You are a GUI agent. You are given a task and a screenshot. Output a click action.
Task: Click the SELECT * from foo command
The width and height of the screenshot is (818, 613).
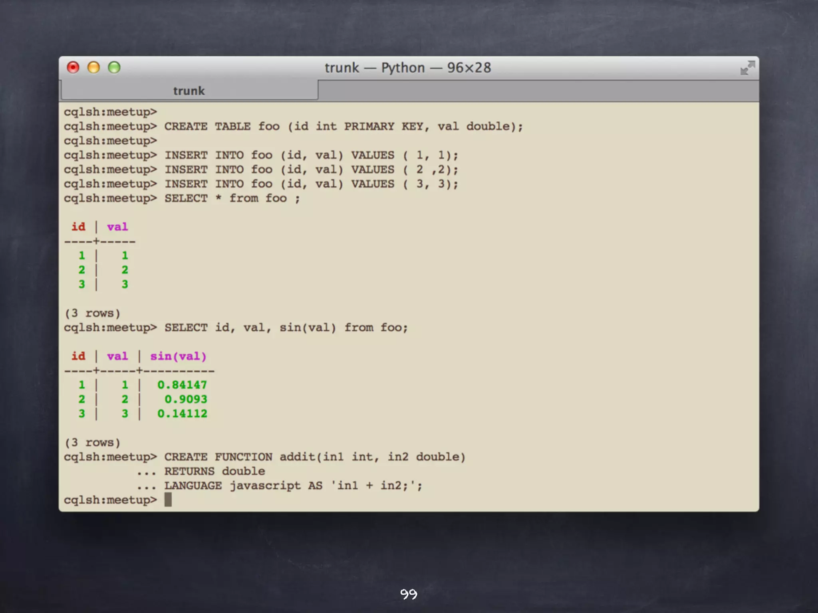click(232, 198)
